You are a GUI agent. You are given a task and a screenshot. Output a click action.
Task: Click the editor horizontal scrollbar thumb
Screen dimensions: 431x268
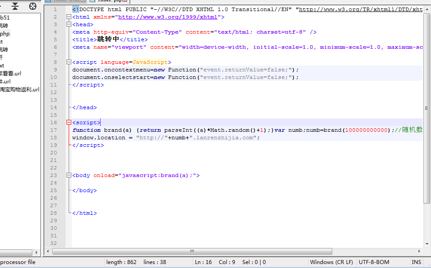click(x=192, y=251)
